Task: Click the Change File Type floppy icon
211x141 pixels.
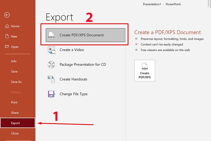Action: pos(51,94)
